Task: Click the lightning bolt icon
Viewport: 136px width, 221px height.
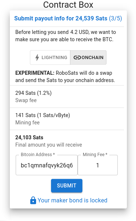Action: [37, 58]
